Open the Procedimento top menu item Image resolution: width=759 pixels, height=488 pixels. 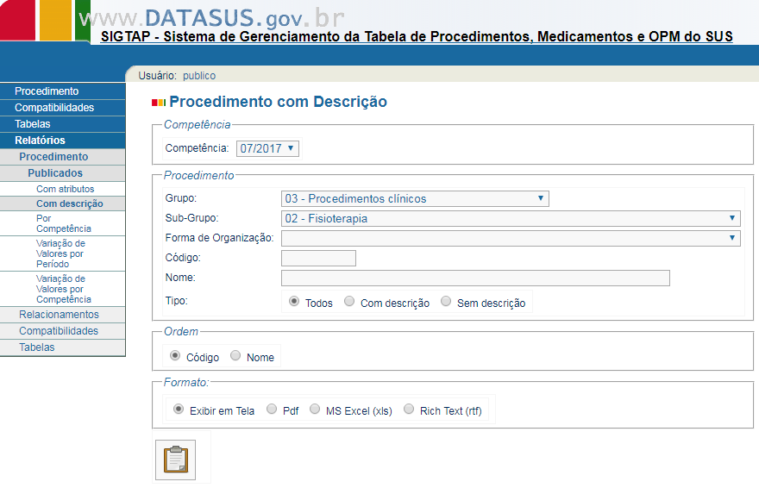(x=47, y=91)
